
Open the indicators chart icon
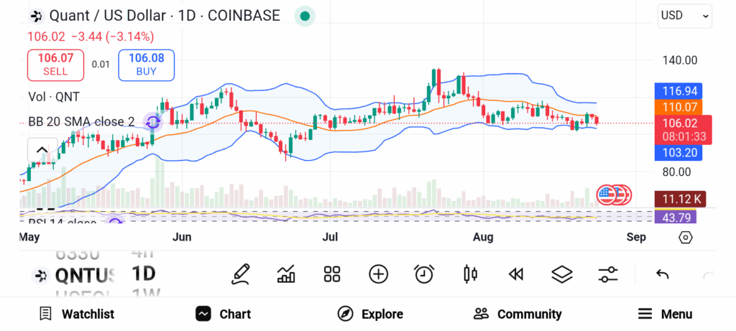pyautogui.click(x=286, y=274)
